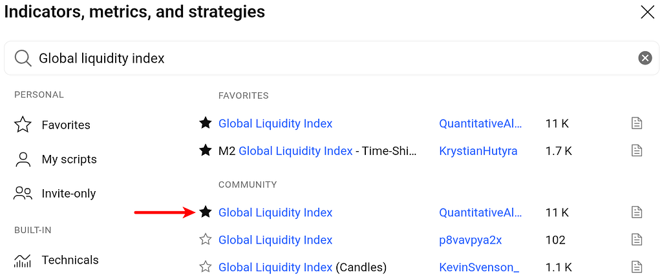Open source document icon for Candles script
This screenshot has width=662, height=279.
pyautogui.click(x=637, y=267)
